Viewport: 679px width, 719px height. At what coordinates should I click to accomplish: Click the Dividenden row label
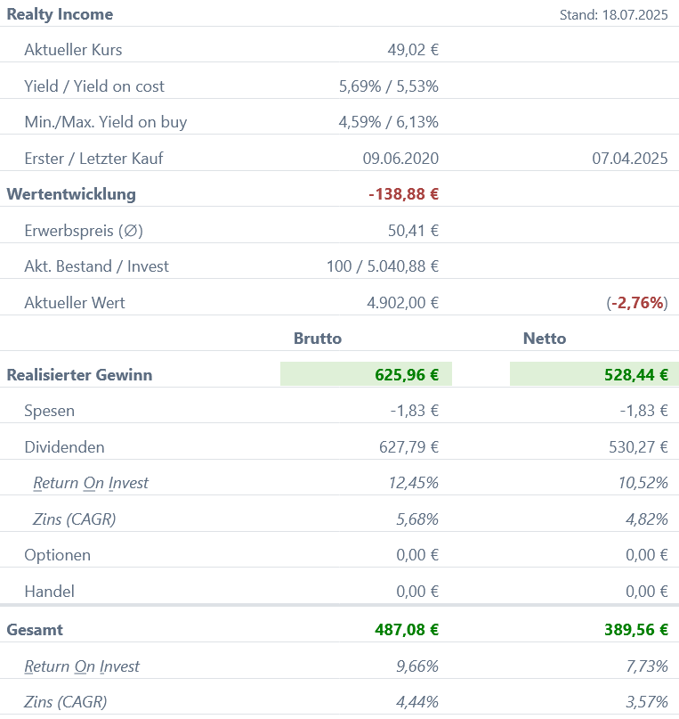click(x=64, y=447)
